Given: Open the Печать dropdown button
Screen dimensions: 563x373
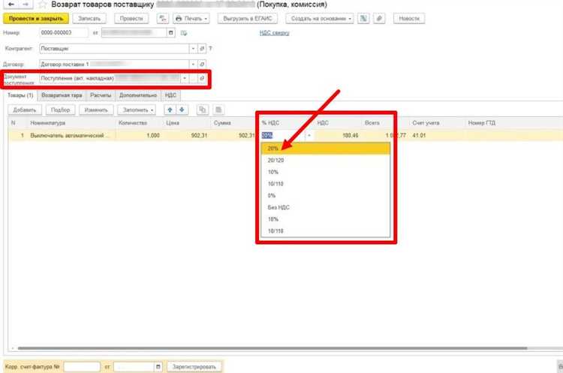Looking at the screenshot, I should [x=191, y=18].
